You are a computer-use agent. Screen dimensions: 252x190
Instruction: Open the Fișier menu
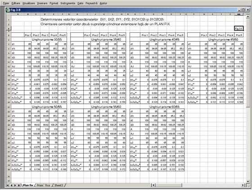click(6, 3)
